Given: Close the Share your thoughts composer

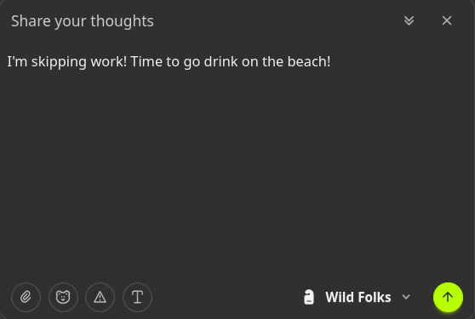Looking at the screenshot, I should click(447, 20).
